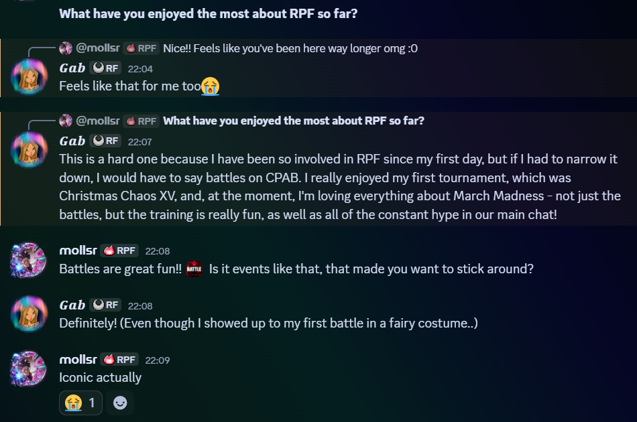
Task: Jump to quoted reply 'What have you enjoyed the most'
Action: point(294,121)
